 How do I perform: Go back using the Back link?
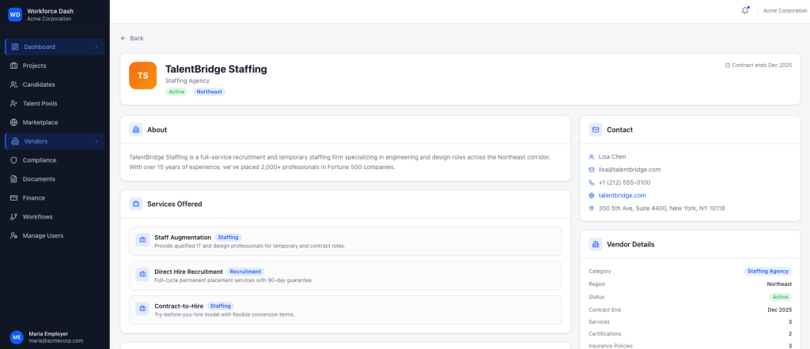[132, 38]
